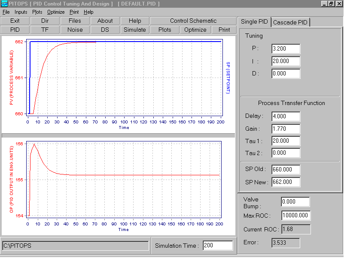The width and height of the screenshot is (347, 261).
Task: Open the Optimize menu
Action: (56, 12)
